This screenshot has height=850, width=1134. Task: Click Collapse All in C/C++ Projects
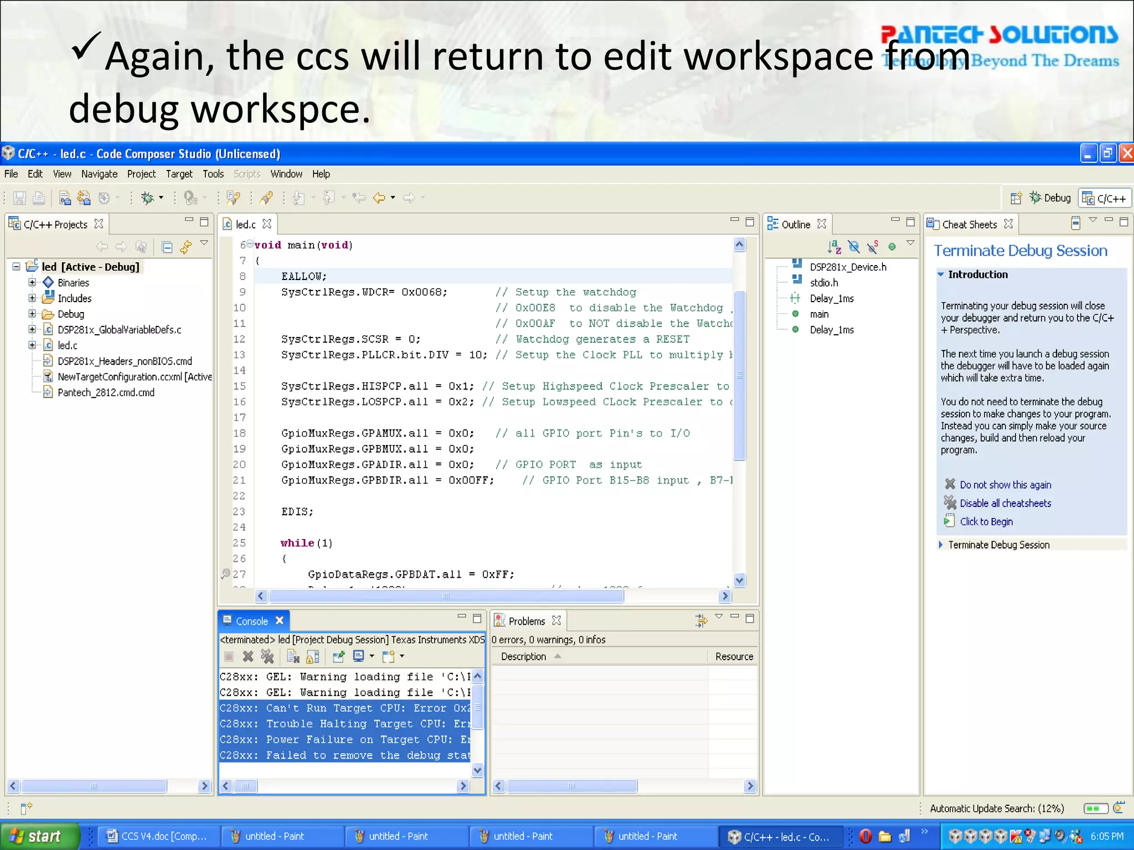pyautogui.click(x=167, y=247)
